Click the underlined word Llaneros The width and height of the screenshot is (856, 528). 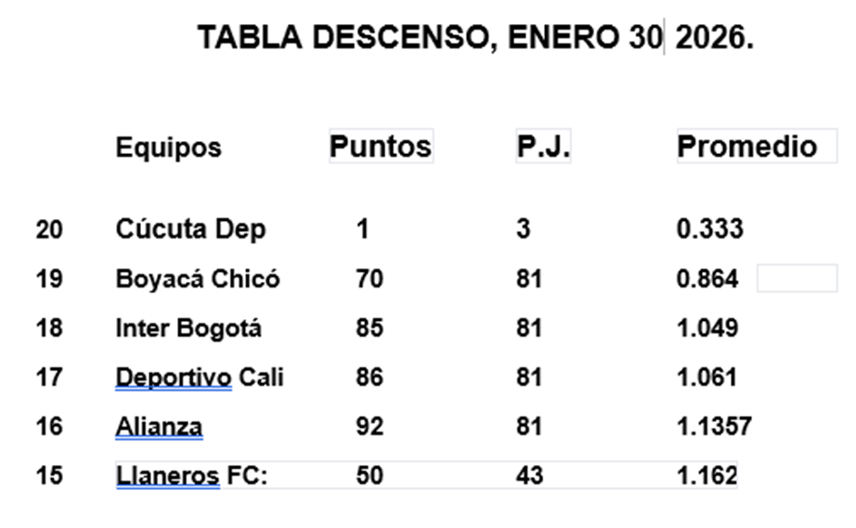(x=167, y=477)
